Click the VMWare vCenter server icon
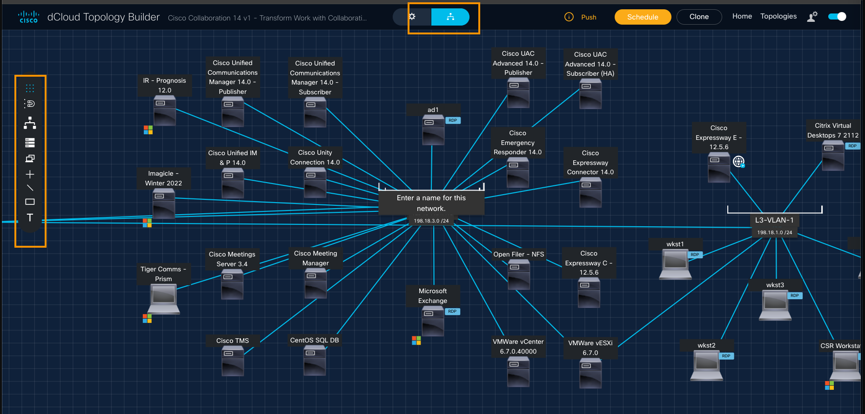This screenshot has width=865, height=414. [518, 372]
